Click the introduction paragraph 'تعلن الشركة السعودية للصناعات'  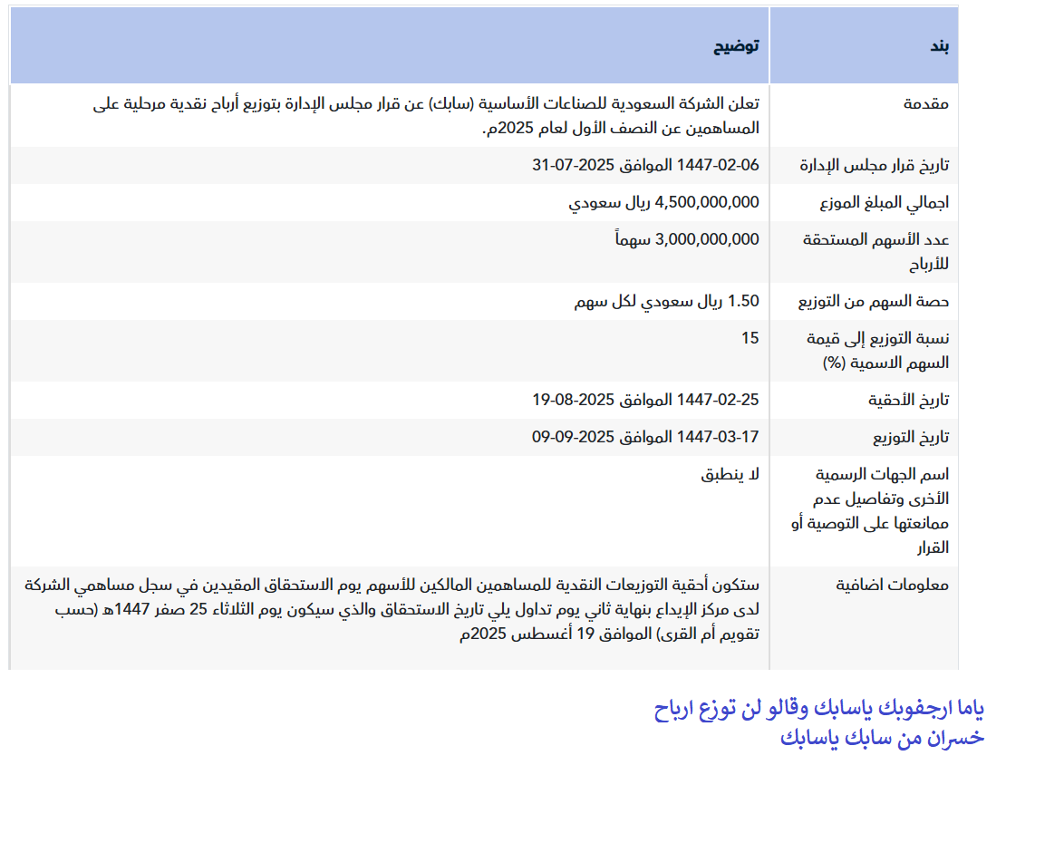point(426,116)
